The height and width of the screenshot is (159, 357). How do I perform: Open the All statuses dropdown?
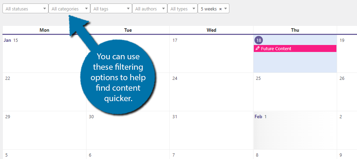click(x=25, y=9)
